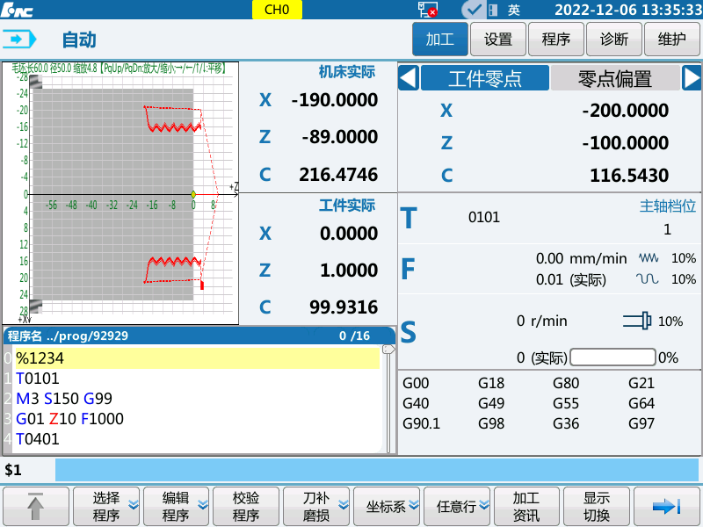Toggle display with 显示切换 softkey
The height and width of the screenshot is (527, 703).
coord(597,507)
